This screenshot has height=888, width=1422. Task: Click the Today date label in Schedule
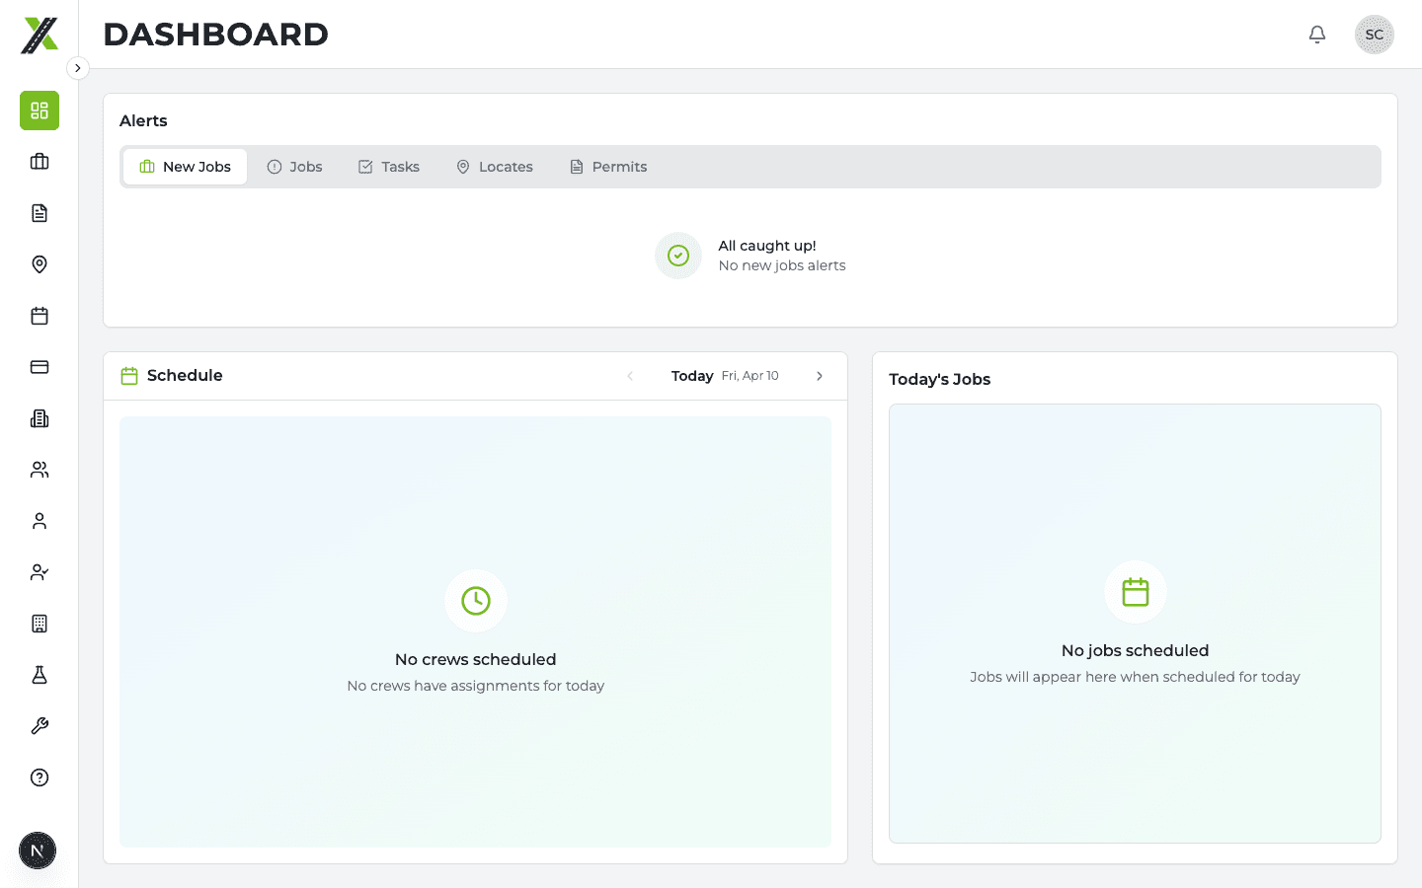(x=692, y=376)
